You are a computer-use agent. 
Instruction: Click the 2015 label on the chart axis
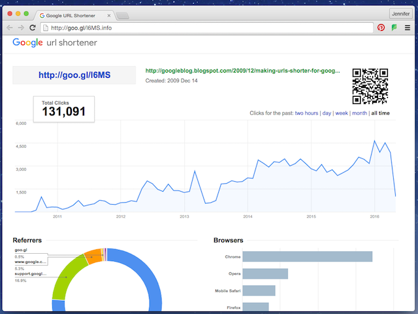click(x=311, y=217)
